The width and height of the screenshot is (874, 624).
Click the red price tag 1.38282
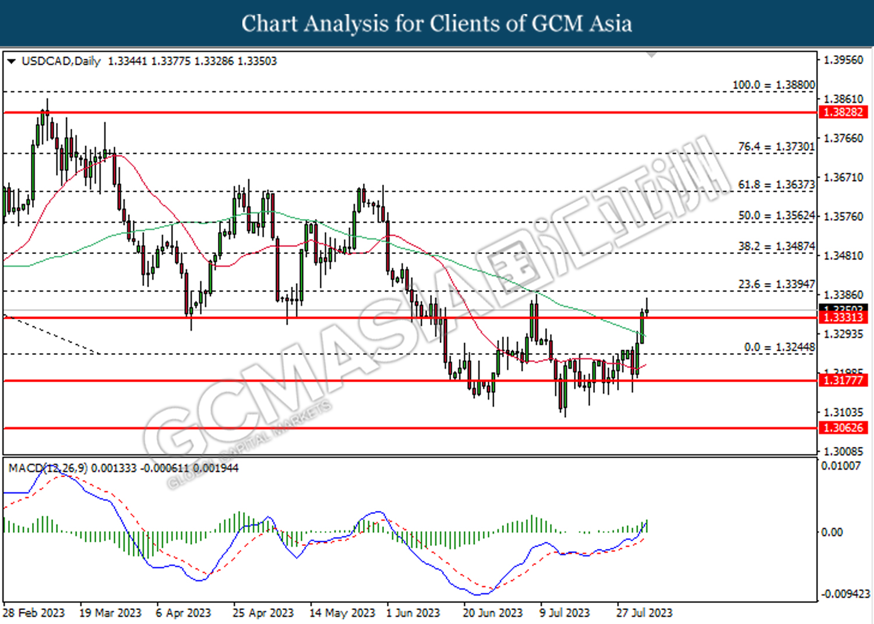pyautogui.click(x=843, y=112)
